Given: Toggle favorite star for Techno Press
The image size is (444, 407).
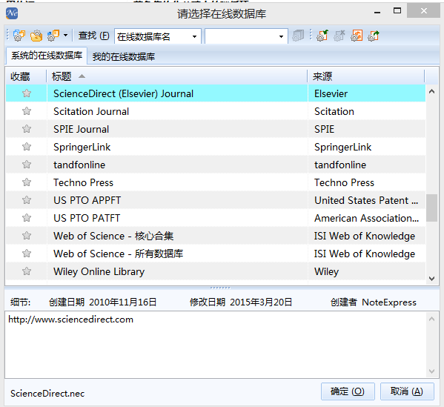Looking at the screenshot, I should (x=27, y=182).
